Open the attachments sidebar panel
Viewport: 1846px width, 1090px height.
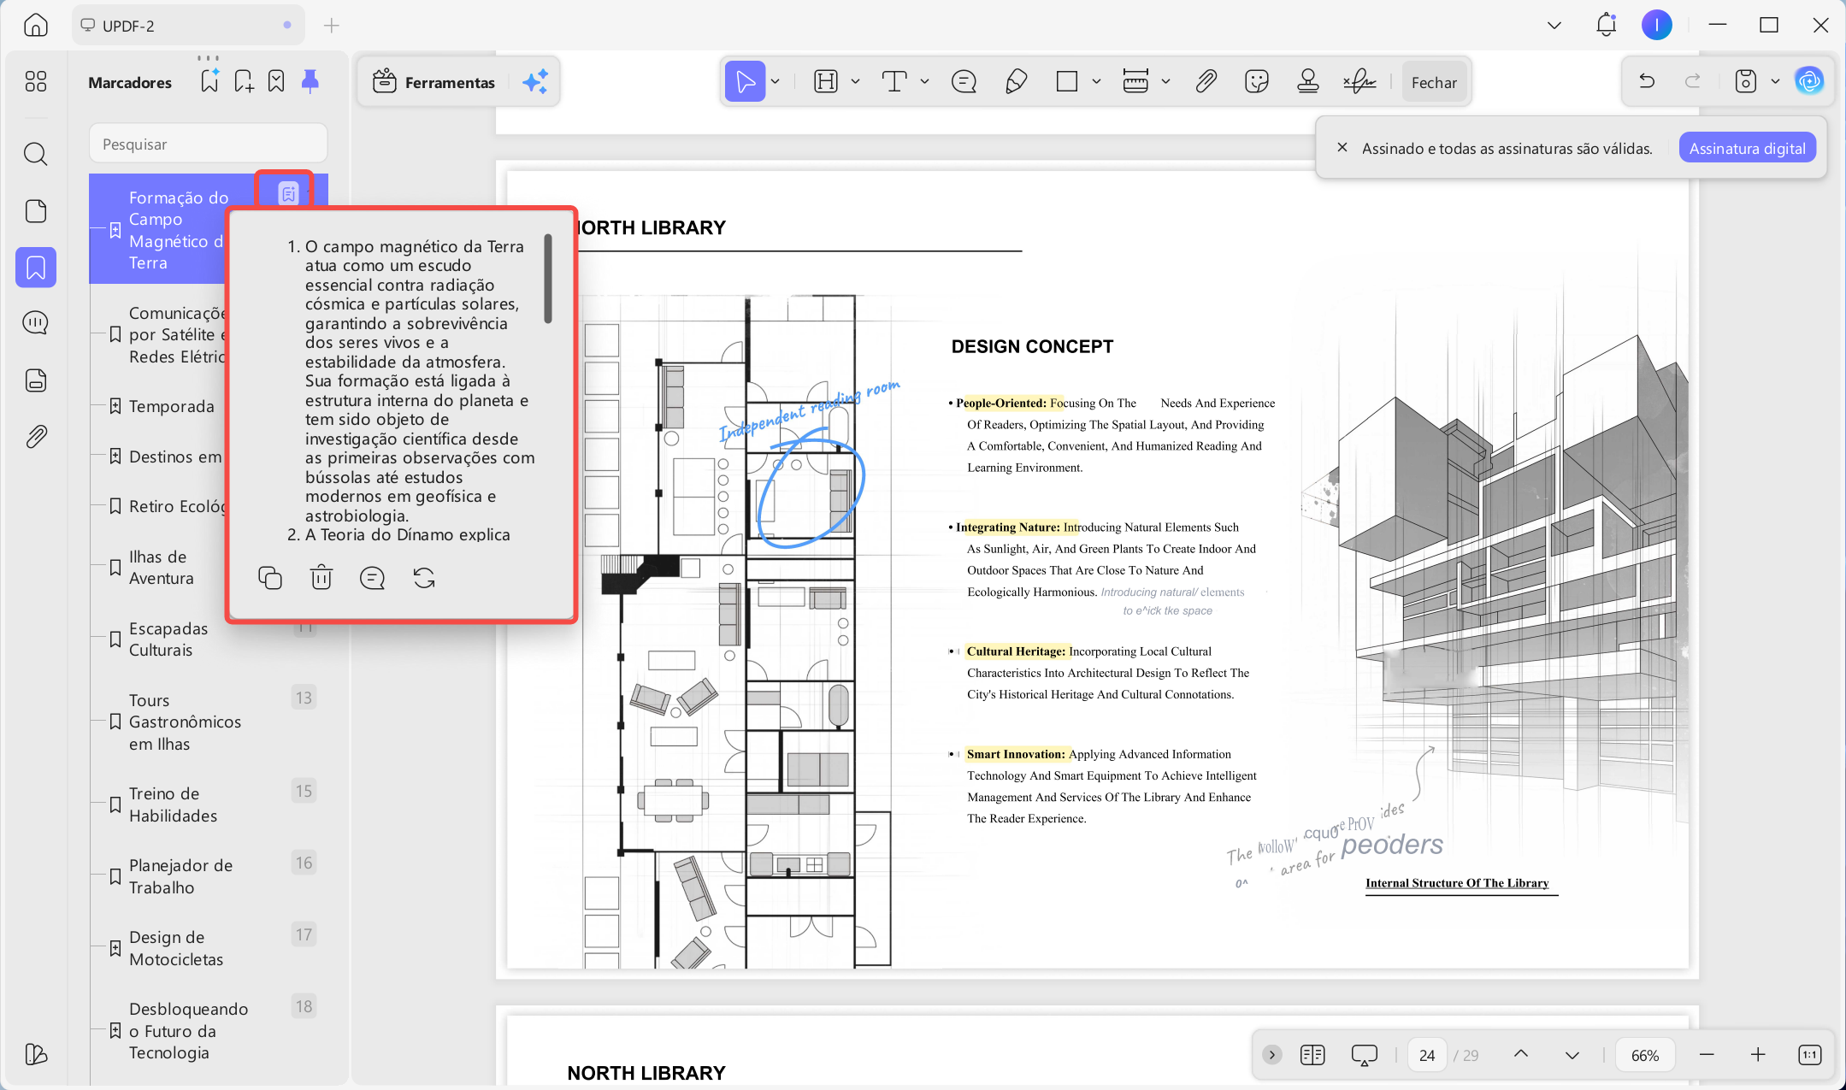pyautogui.click(x=36, y=437)
